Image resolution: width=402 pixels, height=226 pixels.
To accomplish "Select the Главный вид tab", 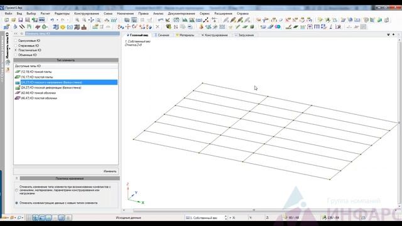I will click(138, 35).
